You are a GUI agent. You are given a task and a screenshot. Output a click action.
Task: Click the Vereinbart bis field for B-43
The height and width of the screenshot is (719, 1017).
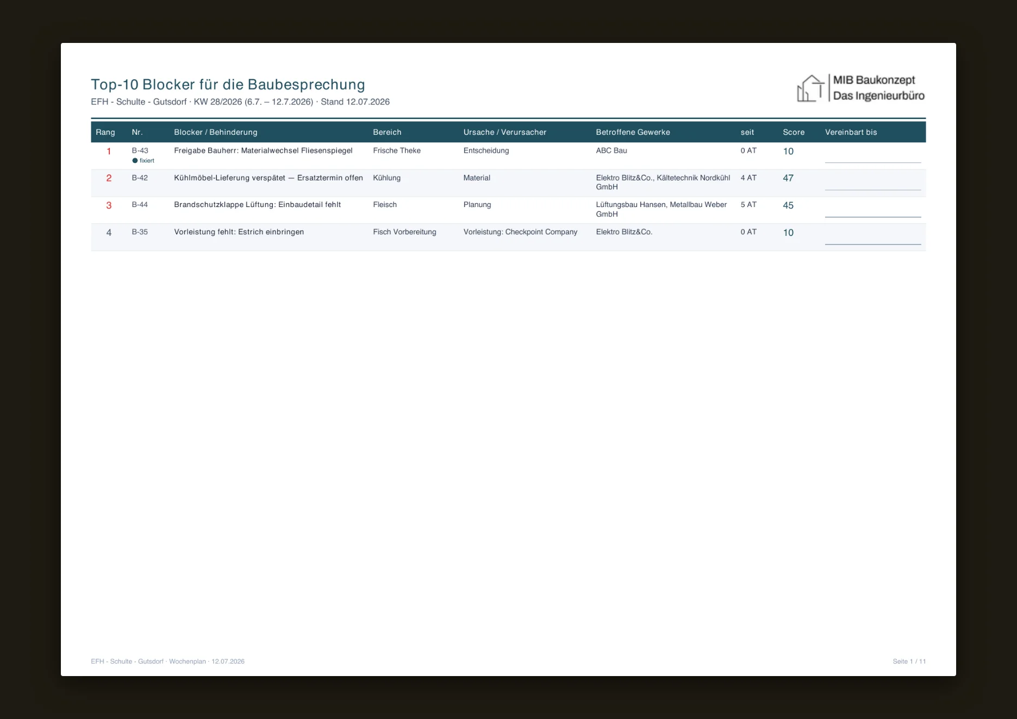[873, 156]
